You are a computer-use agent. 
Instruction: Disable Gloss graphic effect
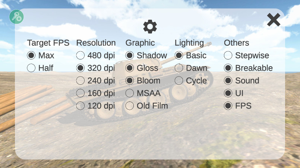[130, 68]
